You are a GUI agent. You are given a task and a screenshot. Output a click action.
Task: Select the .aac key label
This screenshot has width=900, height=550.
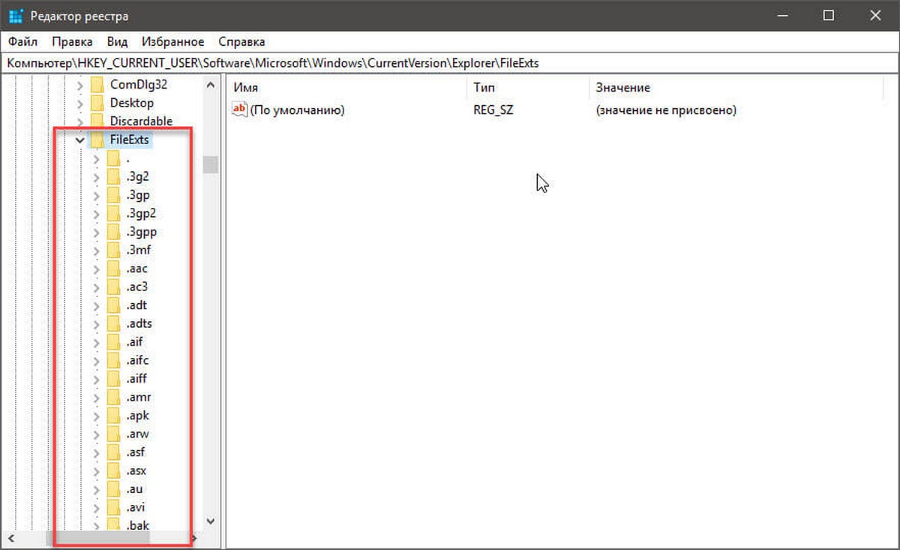pyautogui.click(x=138, y=269)
